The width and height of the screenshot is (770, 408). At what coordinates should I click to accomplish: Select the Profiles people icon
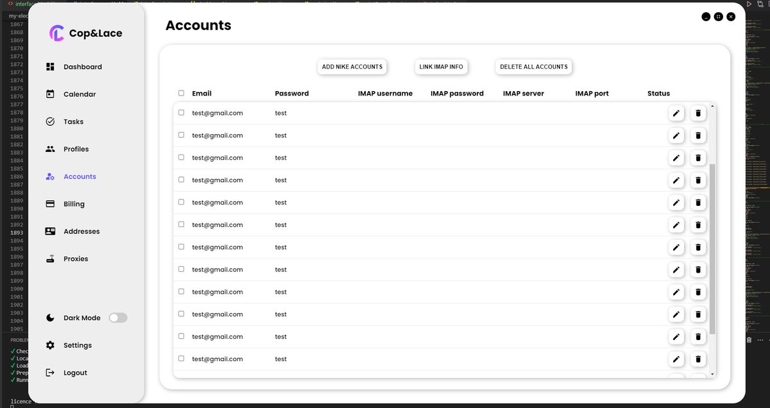point(50,149)
